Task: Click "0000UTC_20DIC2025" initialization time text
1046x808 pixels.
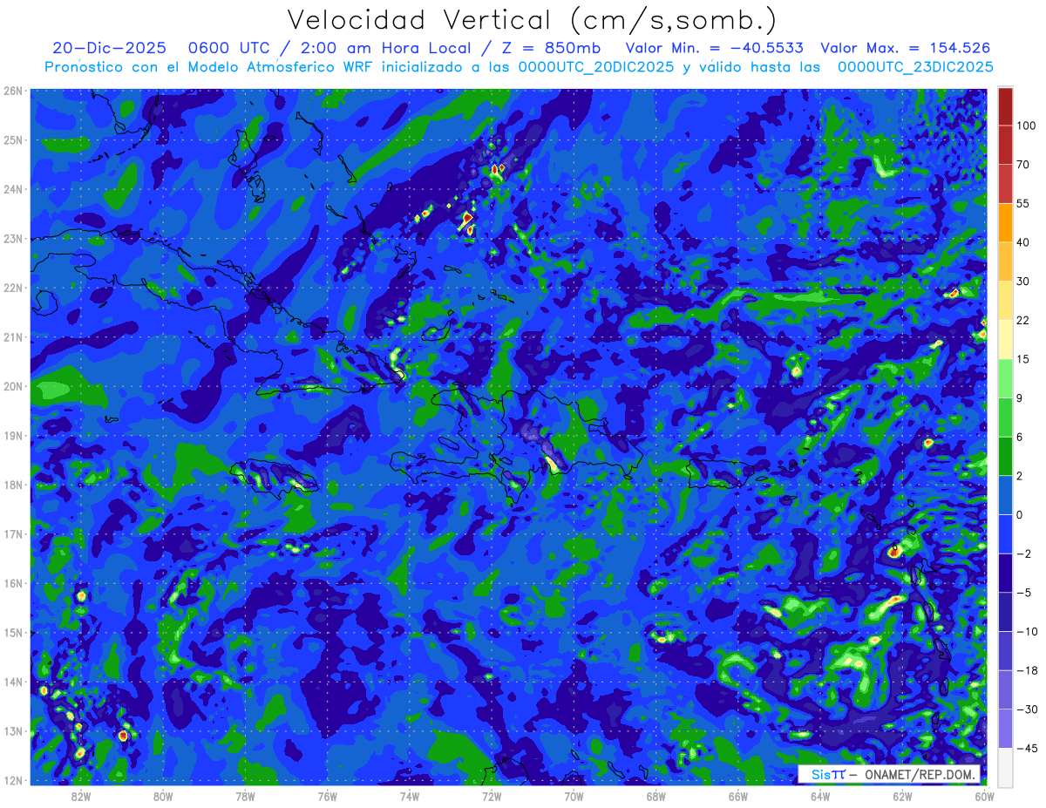Action: coord(595,67)
